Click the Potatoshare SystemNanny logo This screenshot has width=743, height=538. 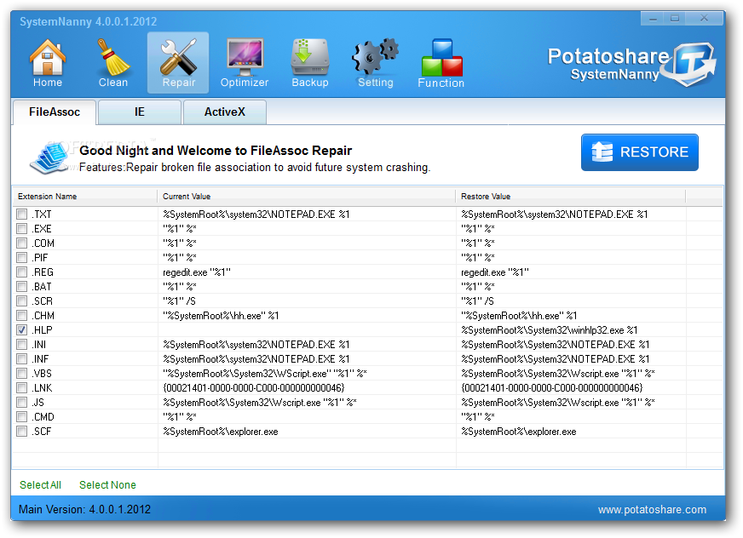click(x=631, y=64)
